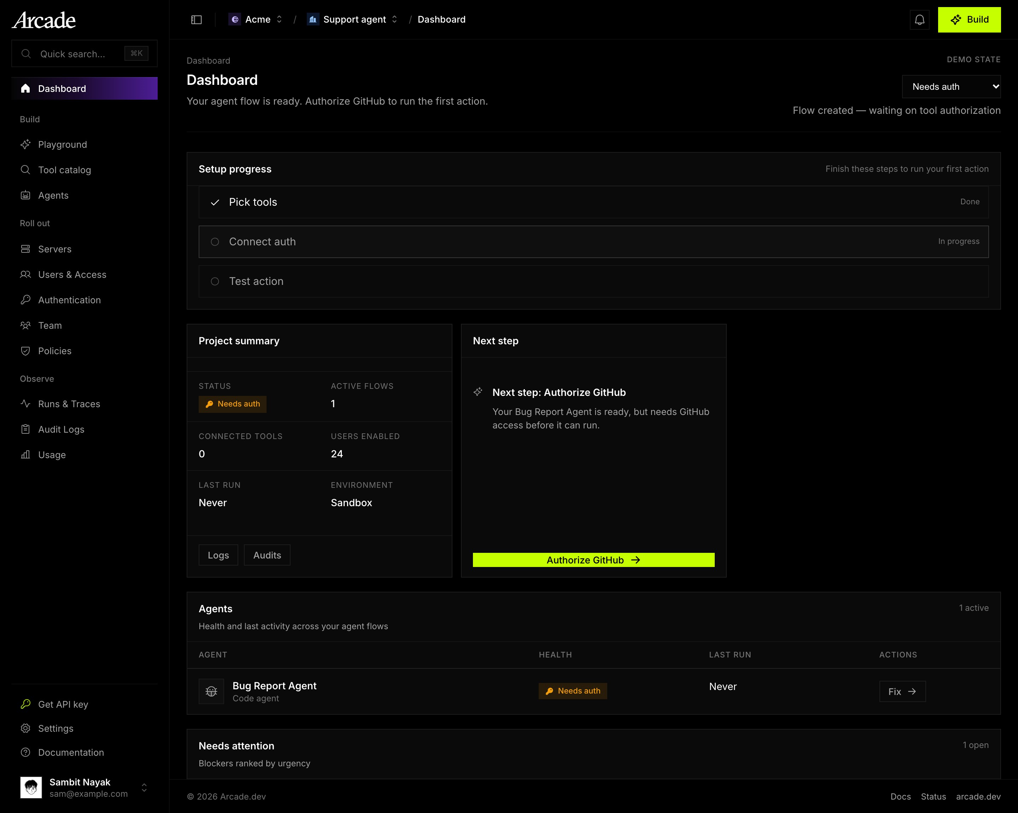The image size is (1018, 813).
Task: Select the Connect auth step circle
Action: click(x=215, y=242)
